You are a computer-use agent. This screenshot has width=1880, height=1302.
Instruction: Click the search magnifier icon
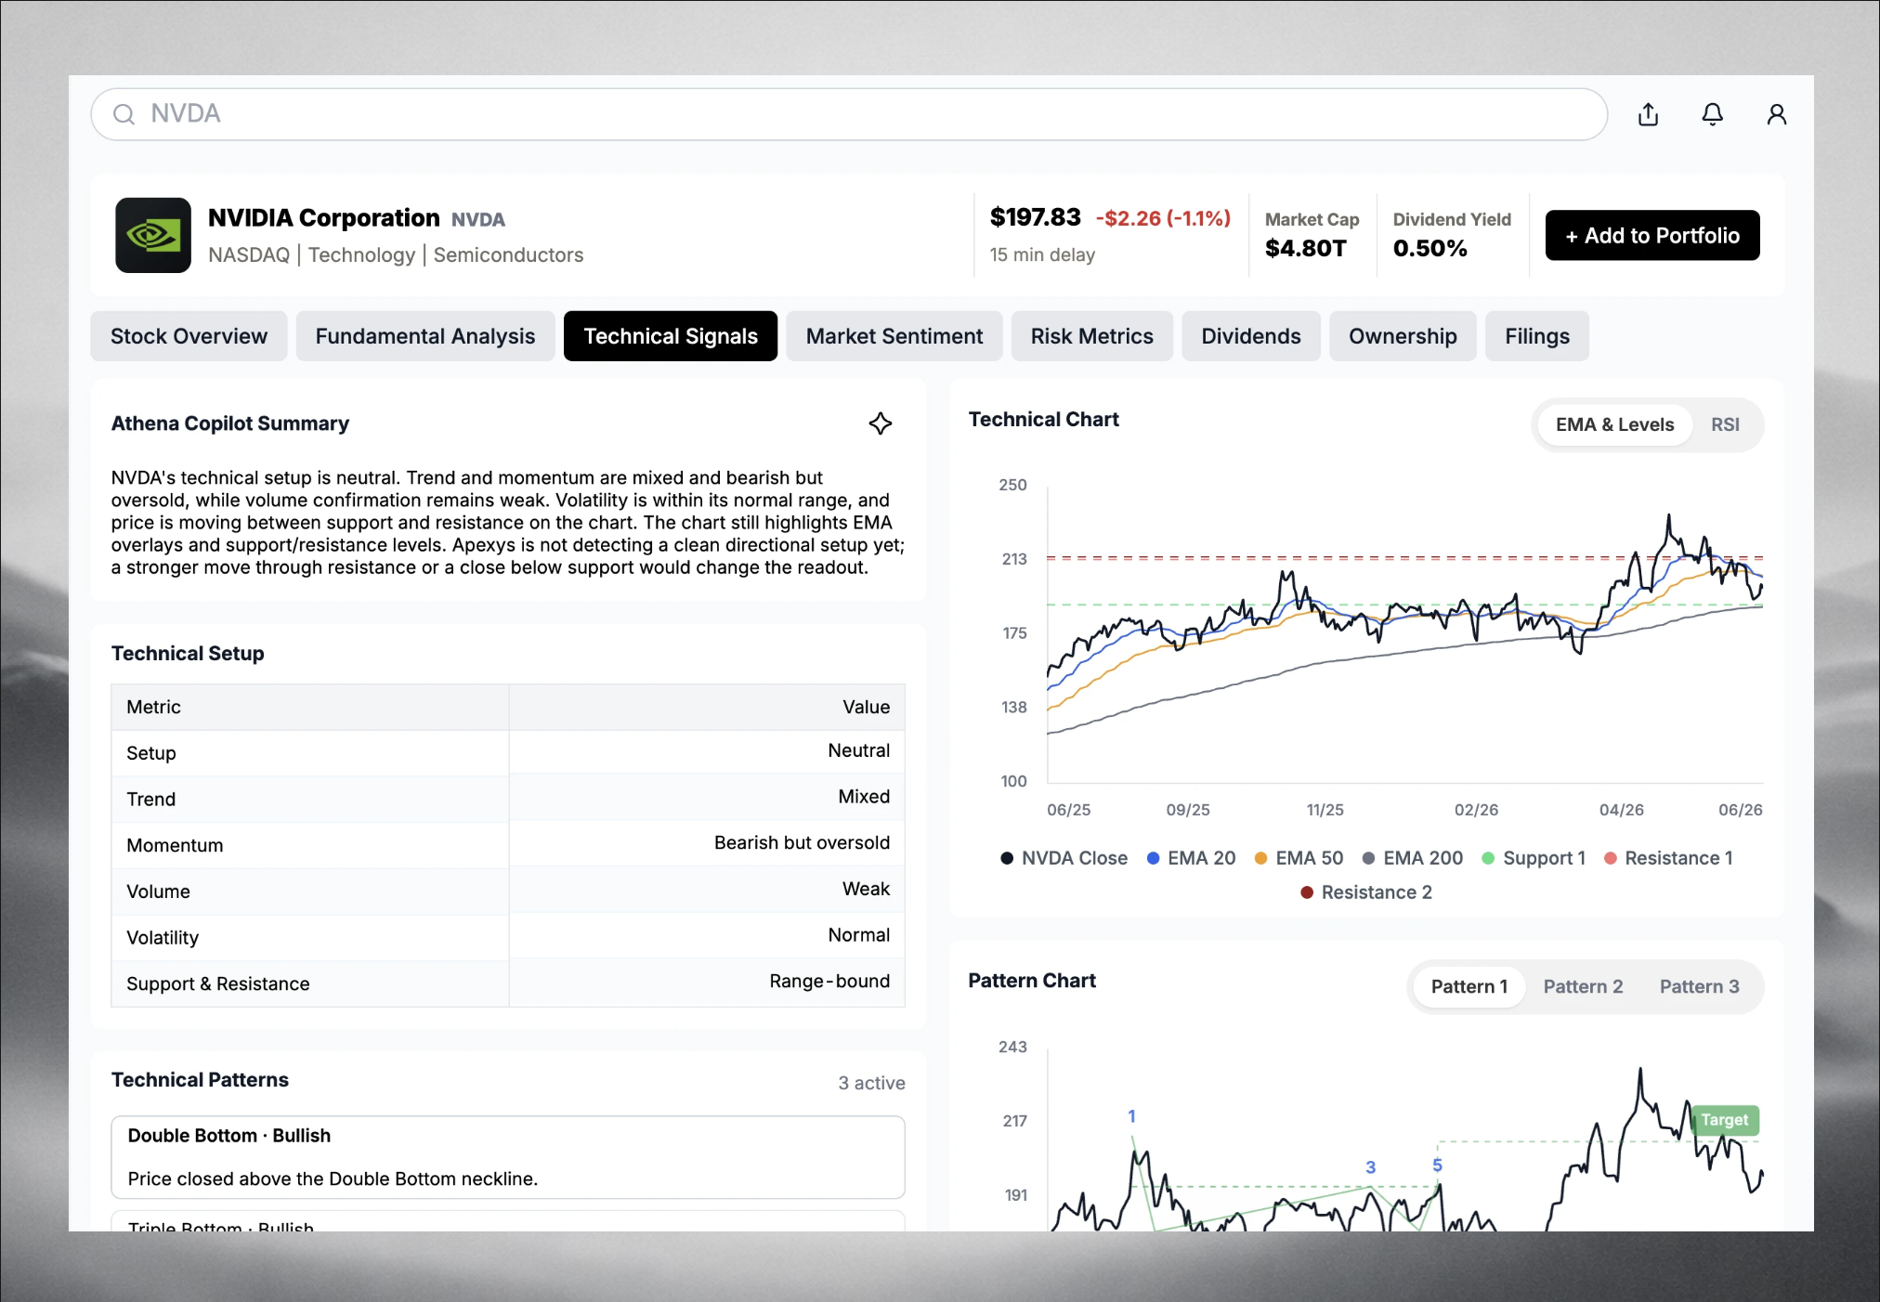(x=124, y=114)
